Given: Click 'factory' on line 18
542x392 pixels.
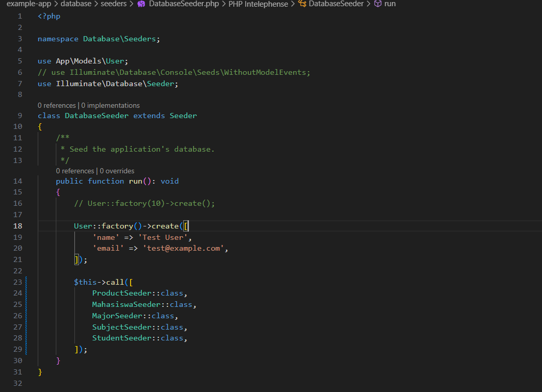Looking at the screenshot, I should point(117,226).
